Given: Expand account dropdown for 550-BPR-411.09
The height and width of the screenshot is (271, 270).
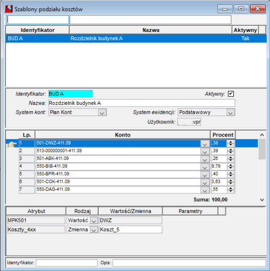Looking at the screenshot, I should coord(205,174).
